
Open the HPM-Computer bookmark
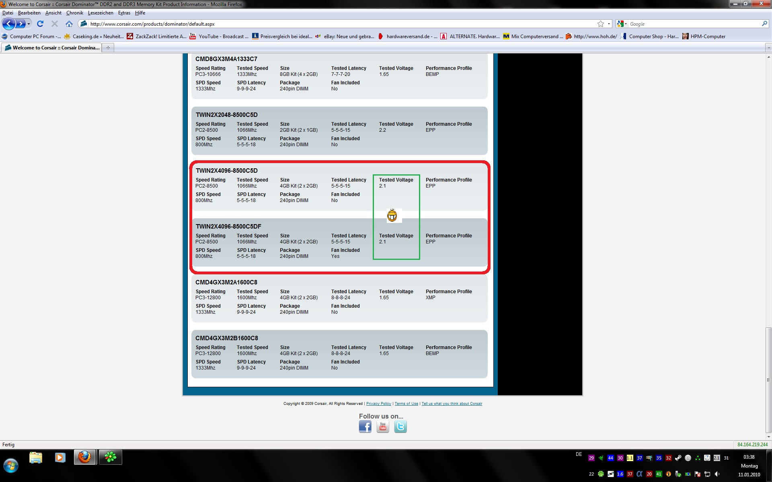tap(704, 37)
